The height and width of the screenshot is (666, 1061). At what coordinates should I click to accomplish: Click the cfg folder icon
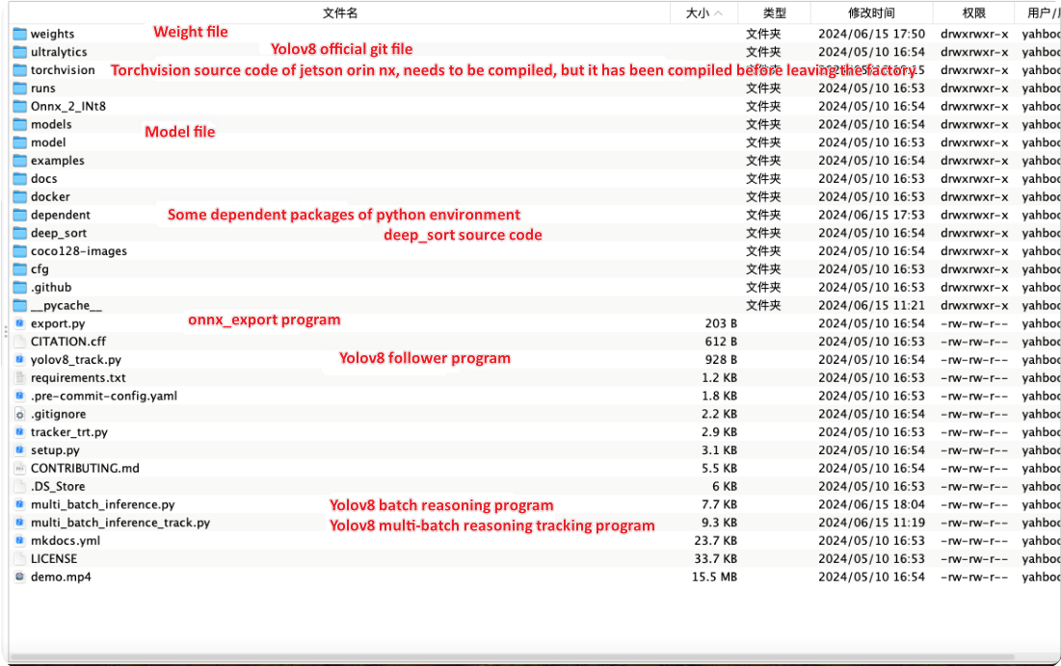coord(19,269)
